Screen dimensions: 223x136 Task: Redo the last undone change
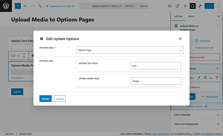pyautogui.click(x=33, y=6)
